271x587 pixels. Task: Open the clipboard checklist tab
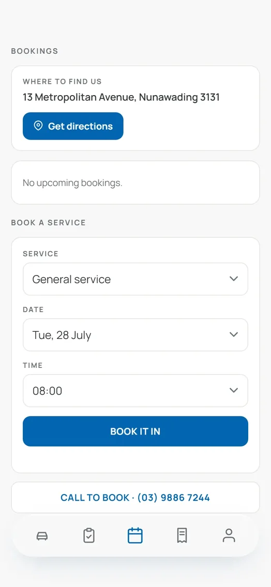(89, 536)
